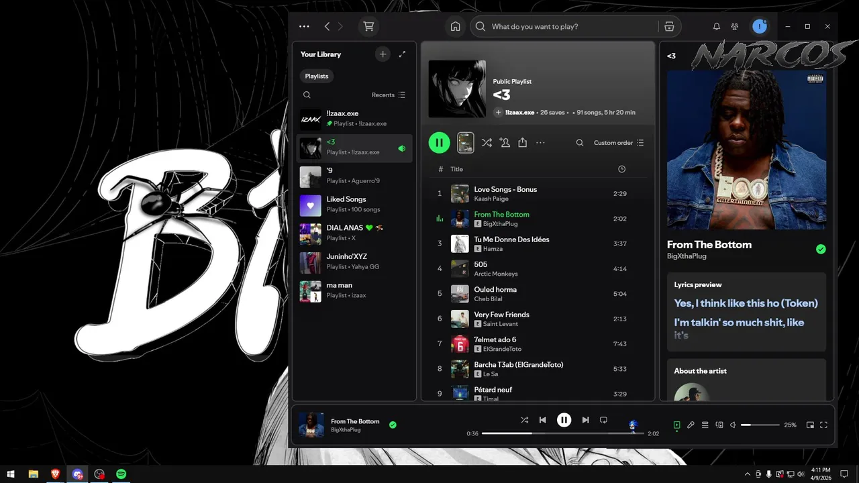Open DIAL ANAS playlist
Image resolution: width=859 pixels, height=483 pixels.
pyautogui.click(x=354, y=233)
